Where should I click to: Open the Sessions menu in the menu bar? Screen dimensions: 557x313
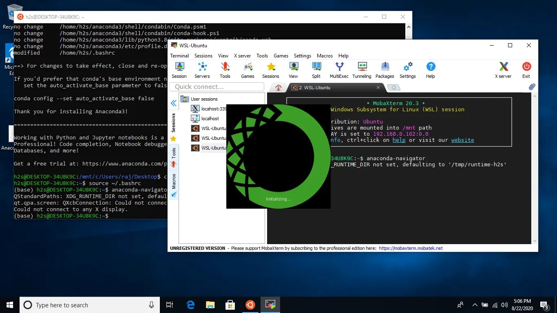[203, 56]
